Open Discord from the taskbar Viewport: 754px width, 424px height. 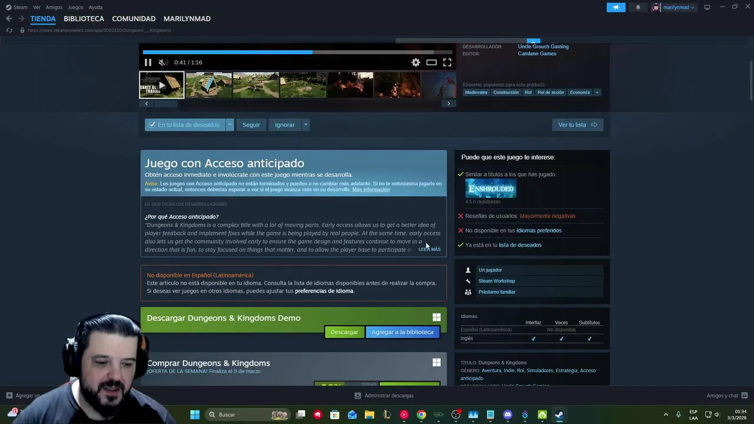pos(508,415)
